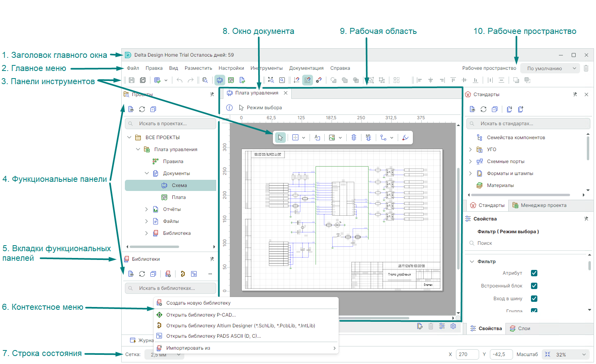Toggle the pin on the Стандарты panel
596x364 pixels.
coord(575,94)
